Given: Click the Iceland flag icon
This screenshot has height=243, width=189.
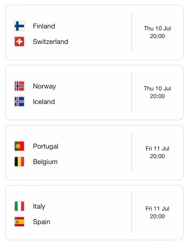Looking at the screenshot, I should pos(19,102).
